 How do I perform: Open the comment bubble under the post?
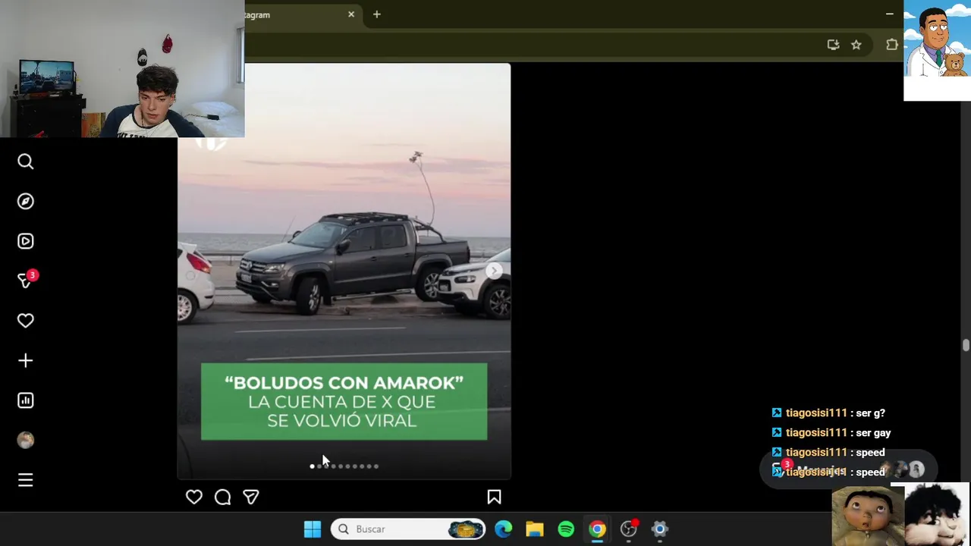point(222,497)
